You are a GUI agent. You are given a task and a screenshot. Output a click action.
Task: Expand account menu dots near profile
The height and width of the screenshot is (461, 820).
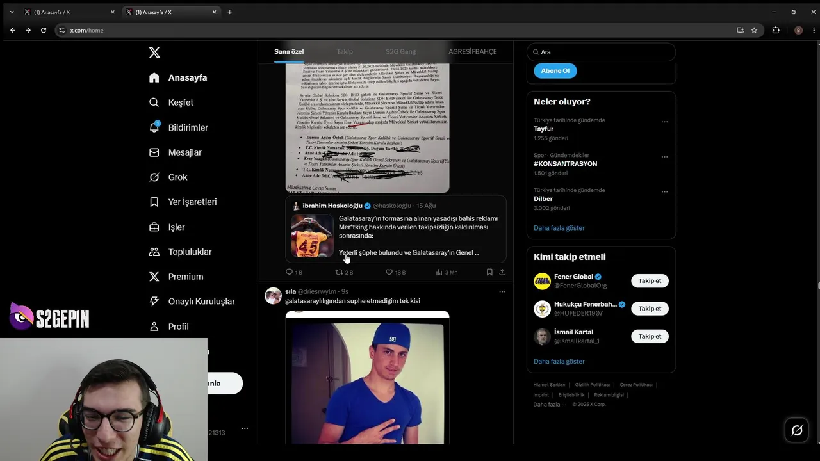(245, 428)
